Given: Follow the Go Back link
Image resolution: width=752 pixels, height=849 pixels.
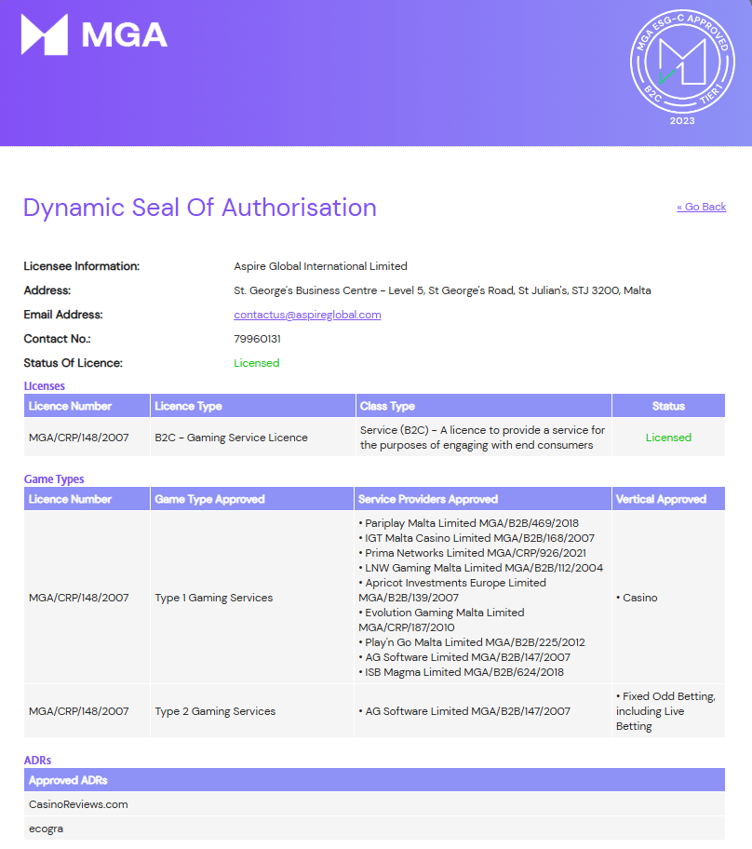Looking at the screenshot, I should tap(701, 207).
